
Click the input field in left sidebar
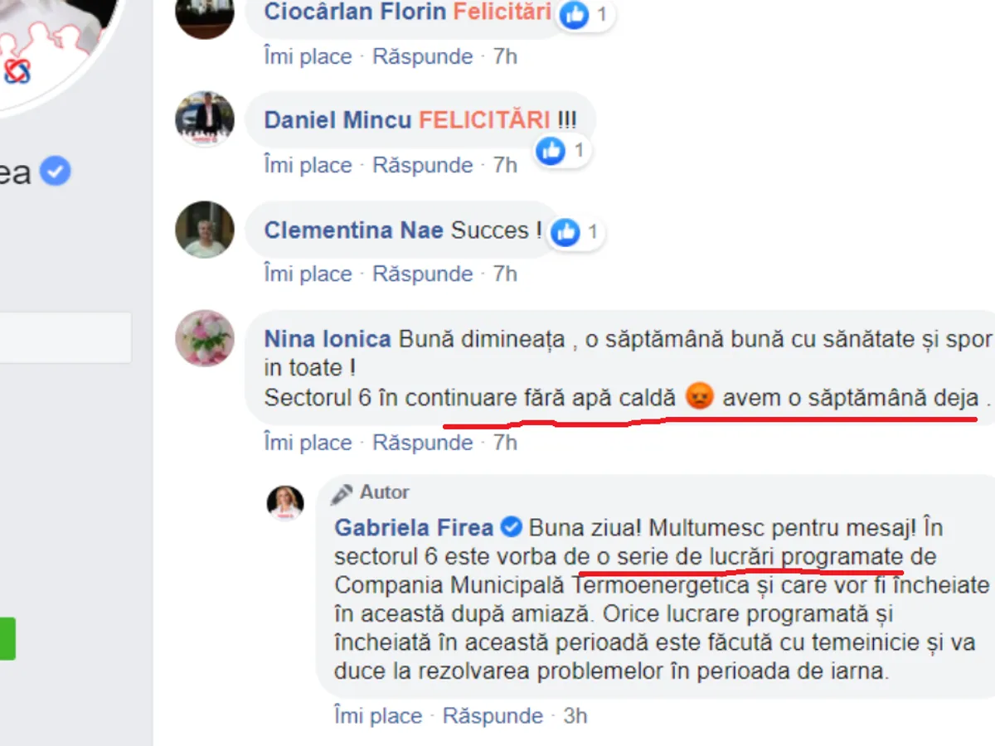point(66,337)
